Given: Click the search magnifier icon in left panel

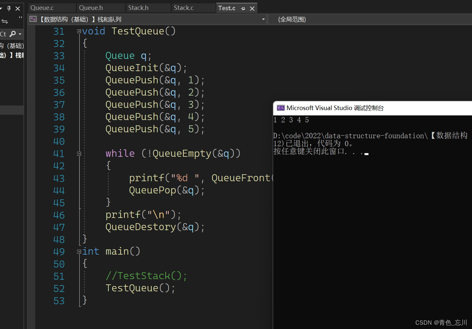Looking at the screenshot, I should point(13,34).
